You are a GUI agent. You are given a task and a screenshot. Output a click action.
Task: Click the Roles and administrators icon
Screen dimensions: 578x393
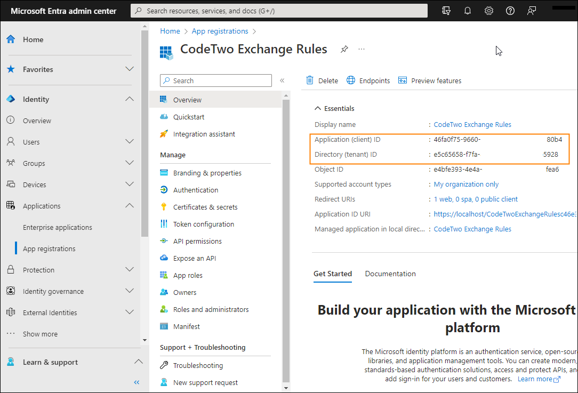(164, 309)
